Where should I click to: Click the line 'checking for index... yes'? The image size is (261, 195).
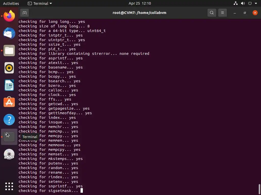(47, 118)
